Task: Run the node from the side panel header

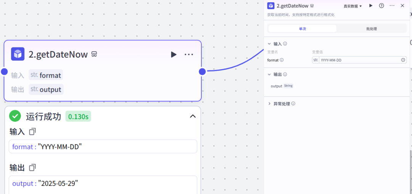Action: click(x=371, y=5)
